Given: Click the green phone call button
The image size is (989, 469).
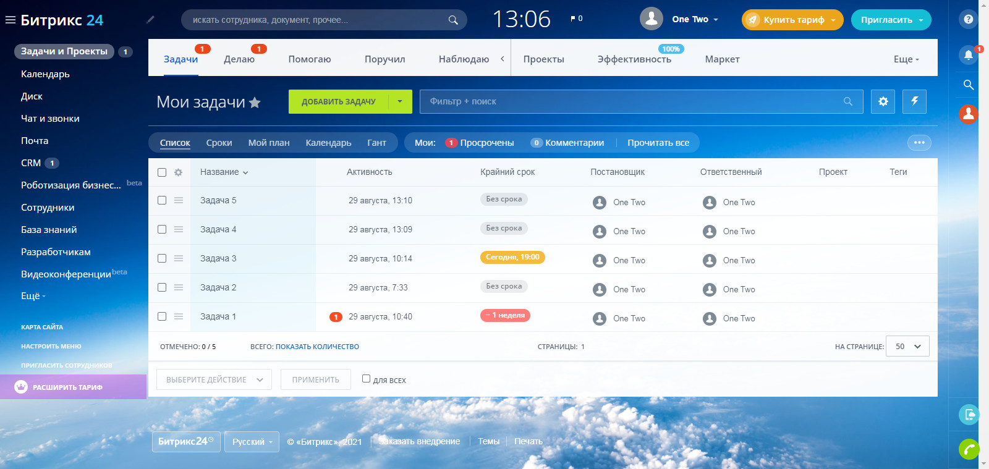Looking at the screenshot, I should tap(969, 449).
